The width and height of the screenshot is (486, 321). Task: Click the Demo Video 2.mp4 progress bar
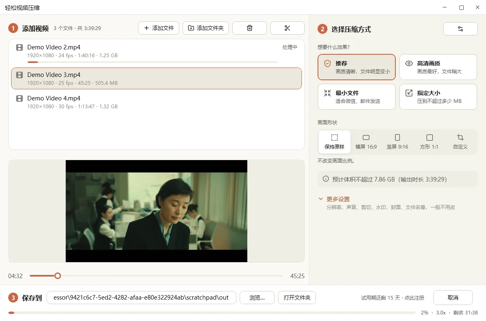(x=152, y=62)
